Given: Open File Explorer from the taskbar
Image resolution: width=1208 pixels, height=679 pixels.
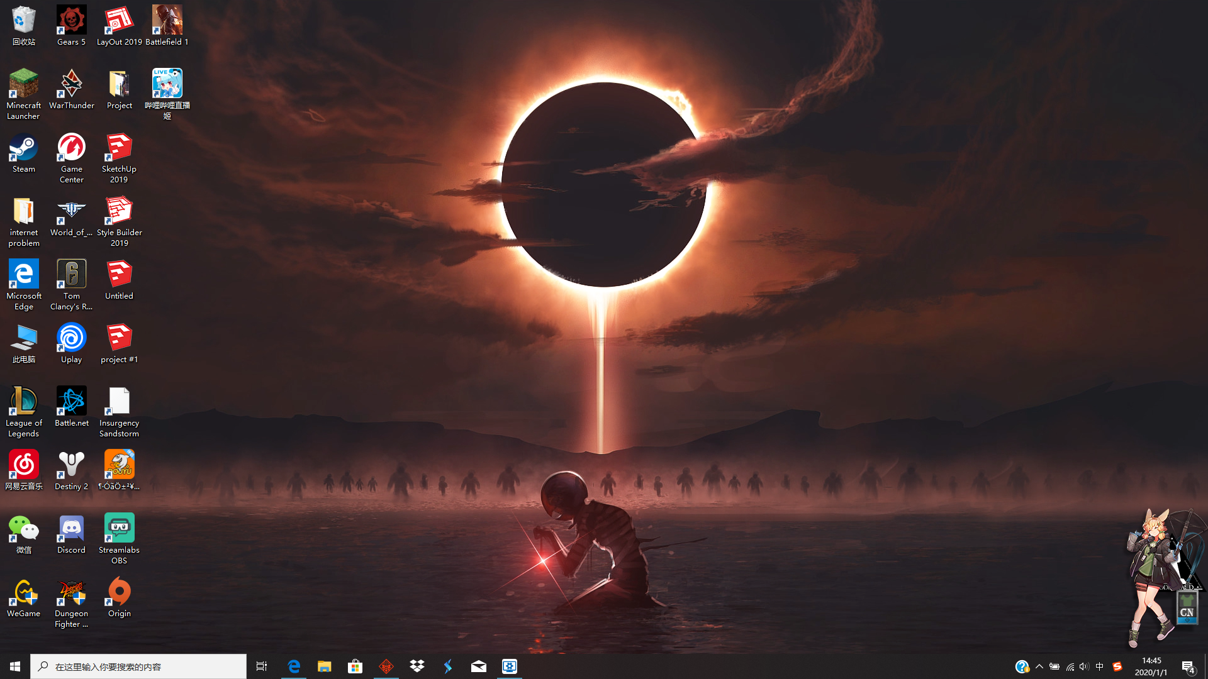Looking at the screenshot, I should point(325,666).
